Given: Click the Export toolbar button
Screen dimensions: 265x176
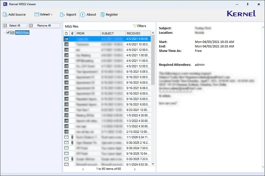Looking at the screenshot, I should (68, 14).
